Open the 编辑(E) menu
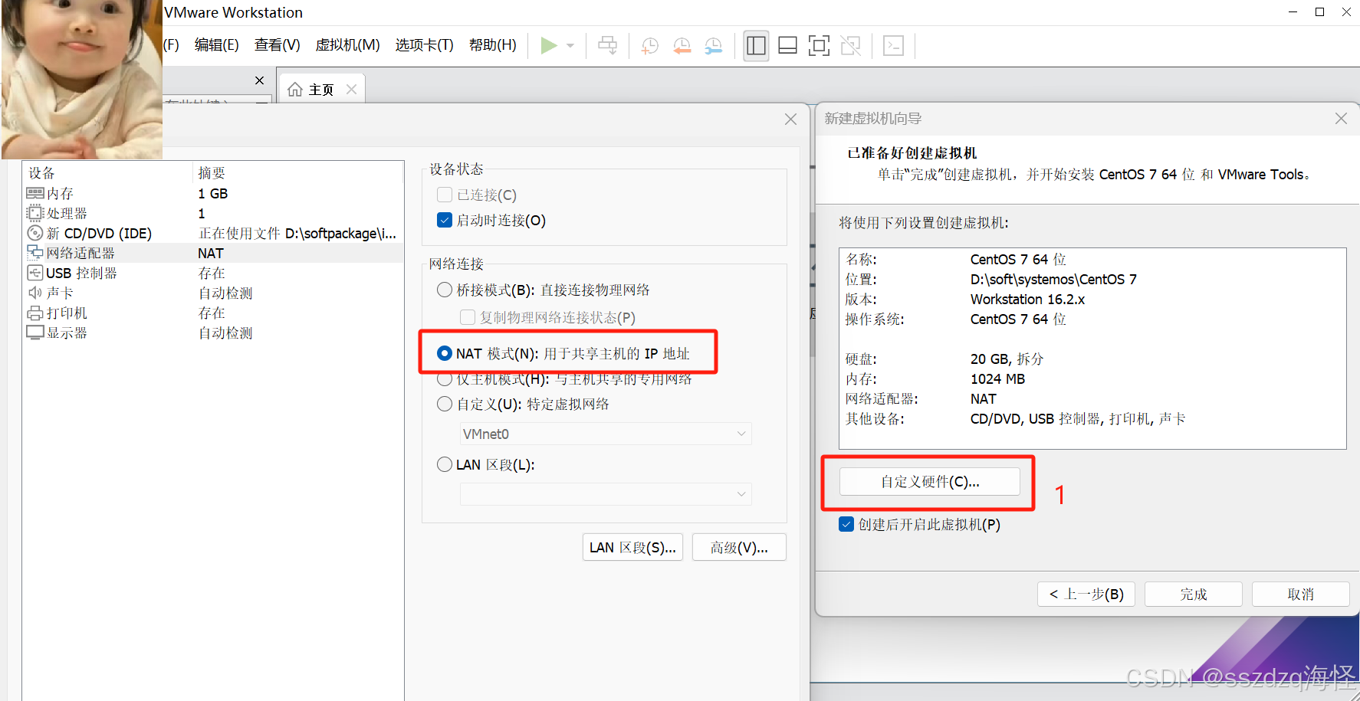The width and height of the screenshot is (1360, 701). click(217, 45)
